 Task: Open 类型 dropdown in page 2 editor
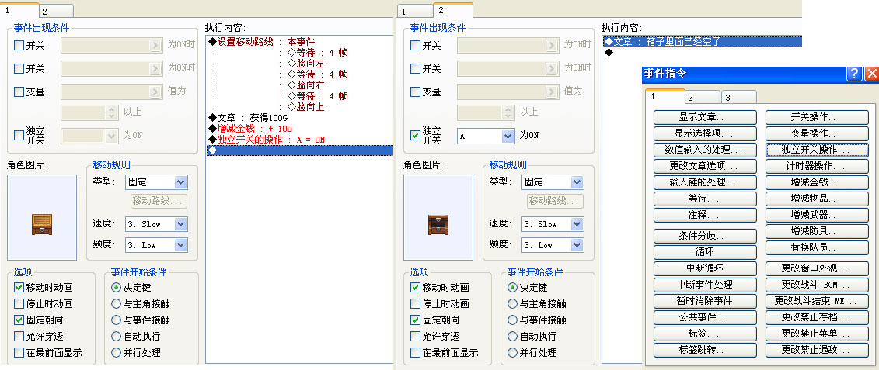pyautogui.click(x=577, y=182)
